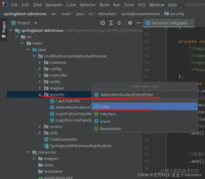Collapse the security package folder
The height and width of the screenshot is (179, 205).
click(40, 95)
